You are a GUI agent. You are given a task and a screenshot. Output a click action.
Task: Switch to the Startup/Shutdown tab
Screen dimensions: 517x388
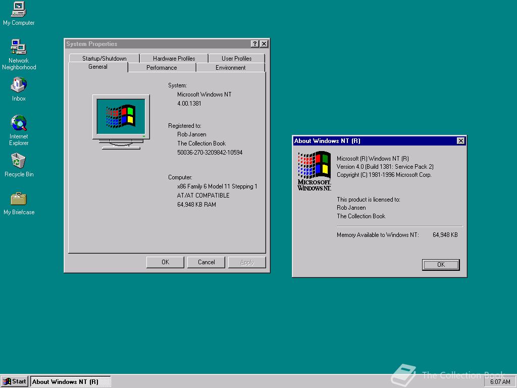[104, 59]
